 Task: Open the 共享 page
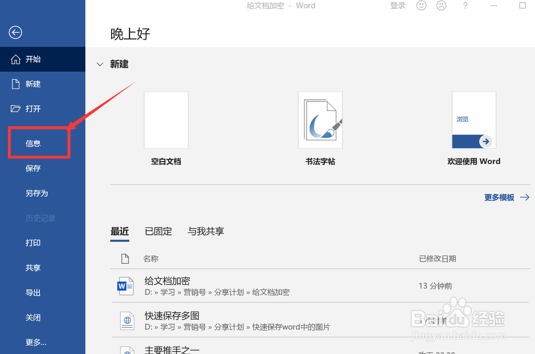click(x=43, y=268)
